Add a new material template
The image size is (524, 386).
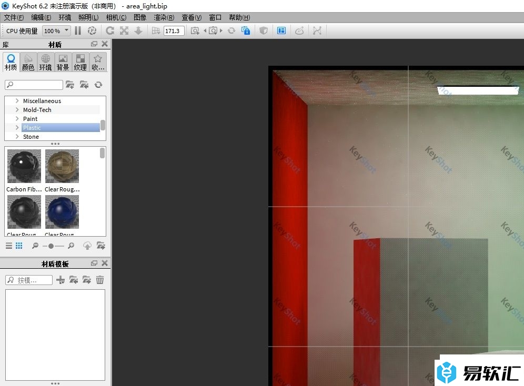point(61,280)
